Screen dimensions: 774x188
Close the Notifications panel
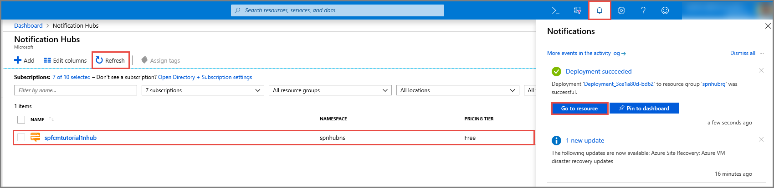(x=768, y=26)
